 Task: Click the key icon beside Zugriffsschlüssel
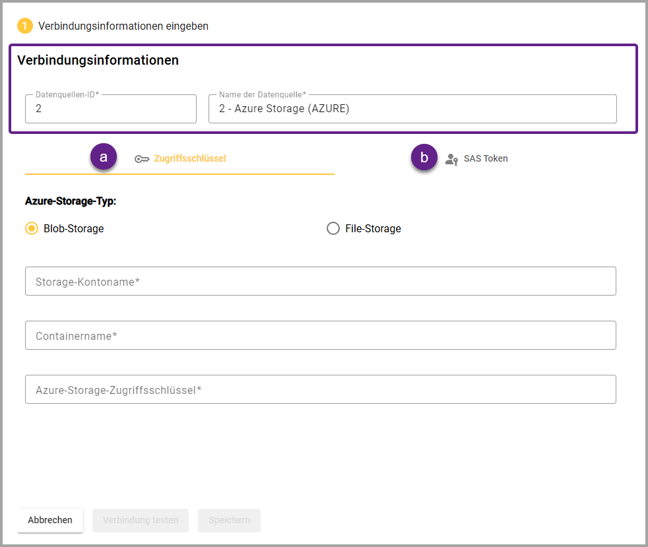(141, 159)
